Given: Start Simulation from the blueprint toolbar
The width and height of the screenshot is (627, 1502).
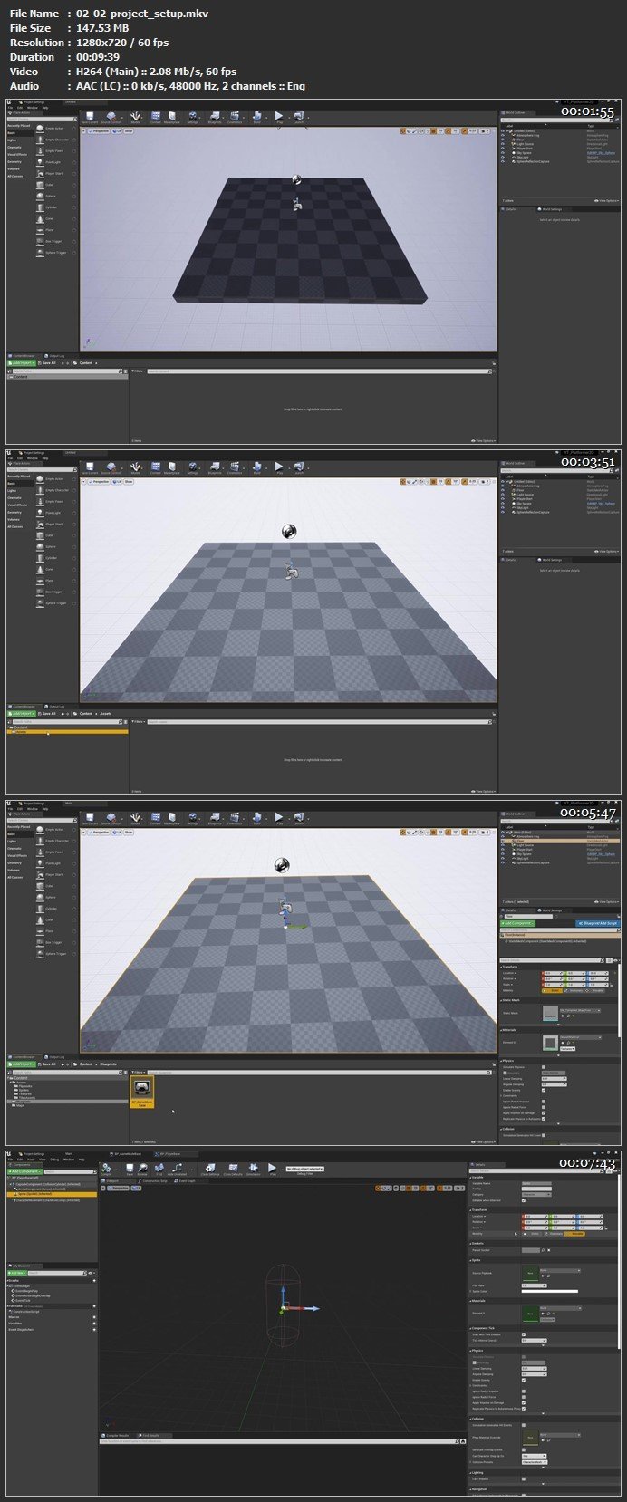Looking at the screenshot, I should point(253,1170).
